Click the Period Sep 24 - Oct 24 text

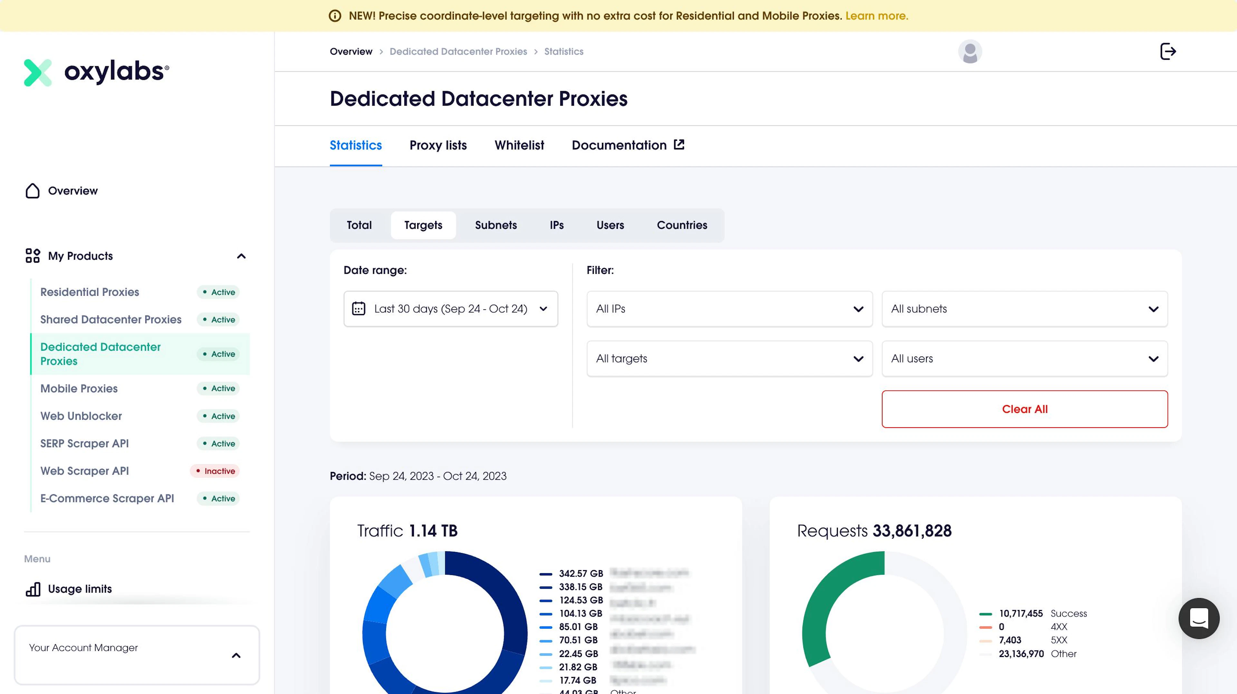pyautogui.click(x=418, y=476)
